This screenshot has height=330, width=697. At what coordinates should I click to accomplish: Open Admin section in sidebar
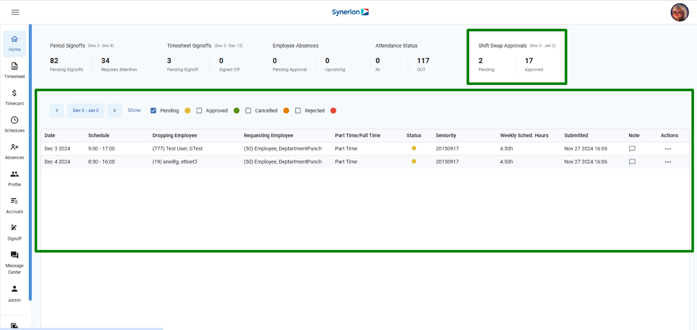click(x=14, y=294)
